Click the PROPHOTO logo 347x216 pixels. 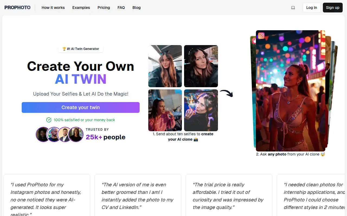[17, 8]
